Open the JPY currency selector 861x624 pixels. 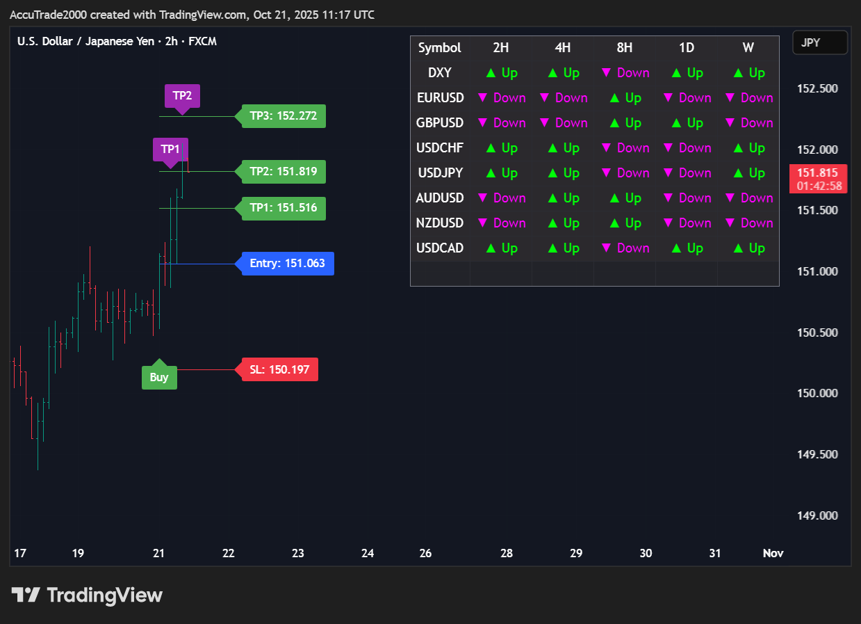pos(819,42)
